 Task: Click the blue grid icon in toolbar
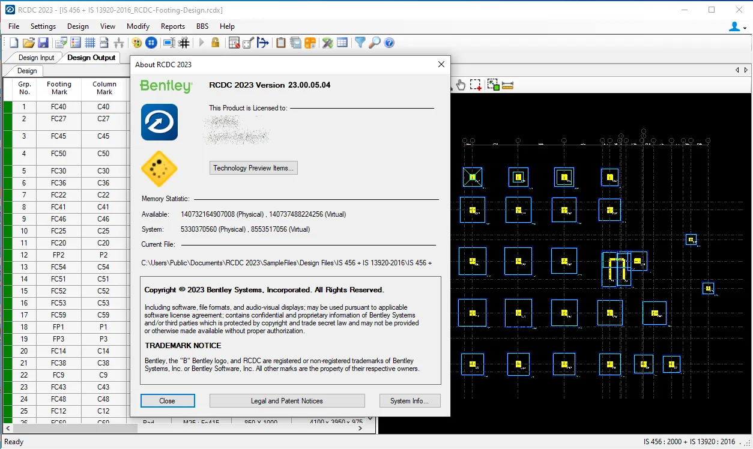coord(90,43)
